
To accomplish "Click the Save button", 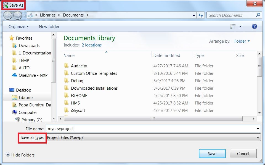I will click(212, 153).
